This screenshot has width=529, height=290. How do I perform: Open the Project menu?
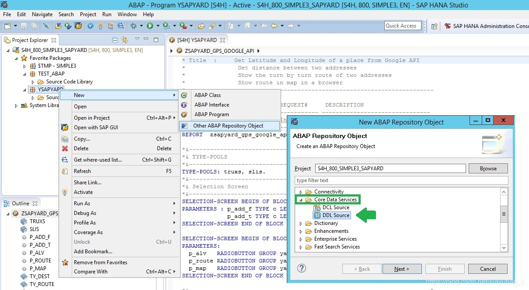pyautogui.click(x=88, y=14)
